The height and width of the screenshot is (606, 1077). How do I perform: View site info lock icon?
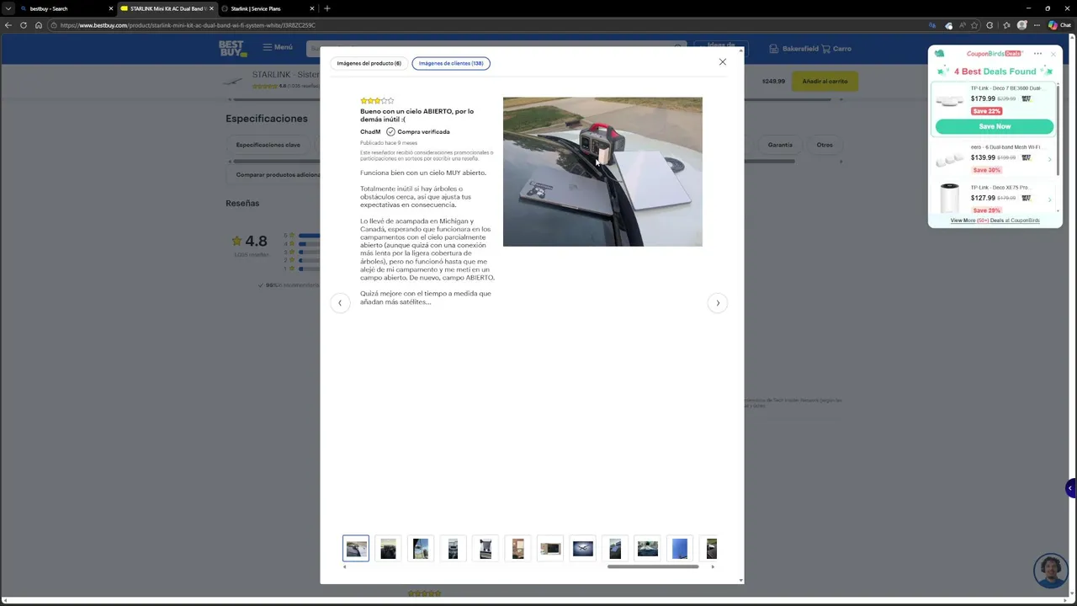point(54,25)
